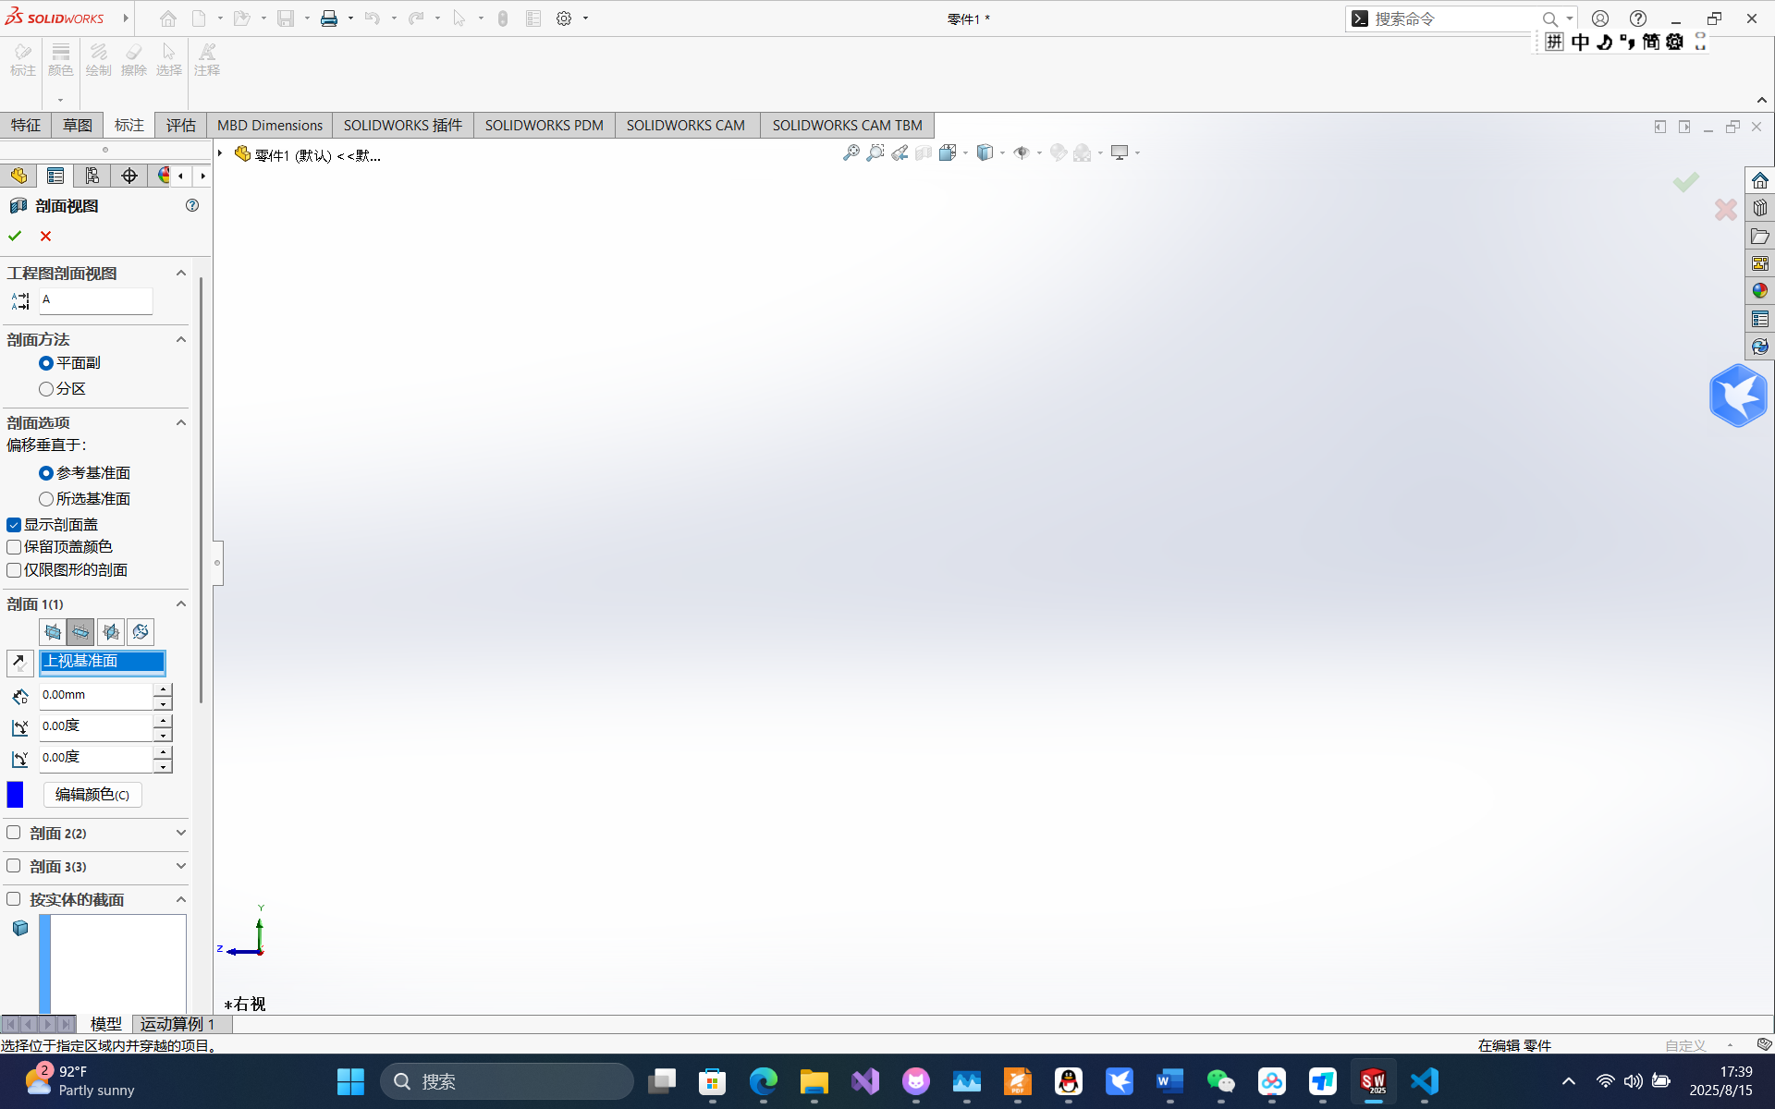
Task: Switch to the SOLIDWORKS CAM tab
Action: (686, 125)
